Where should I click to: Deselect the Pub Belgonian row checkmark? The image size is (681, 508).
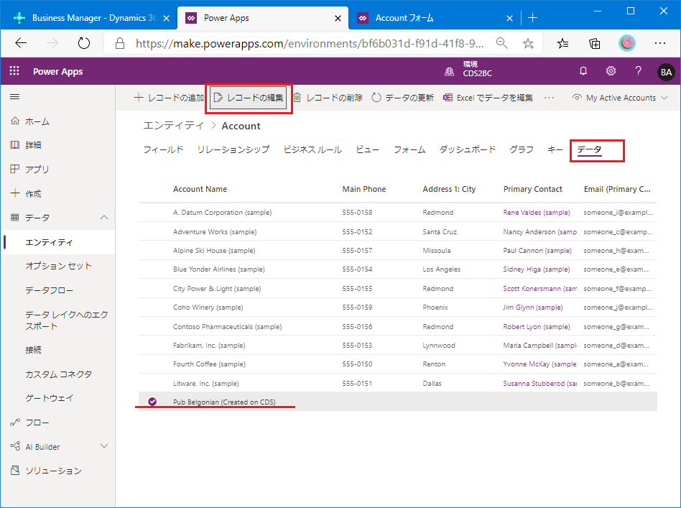tap(152, 402)
